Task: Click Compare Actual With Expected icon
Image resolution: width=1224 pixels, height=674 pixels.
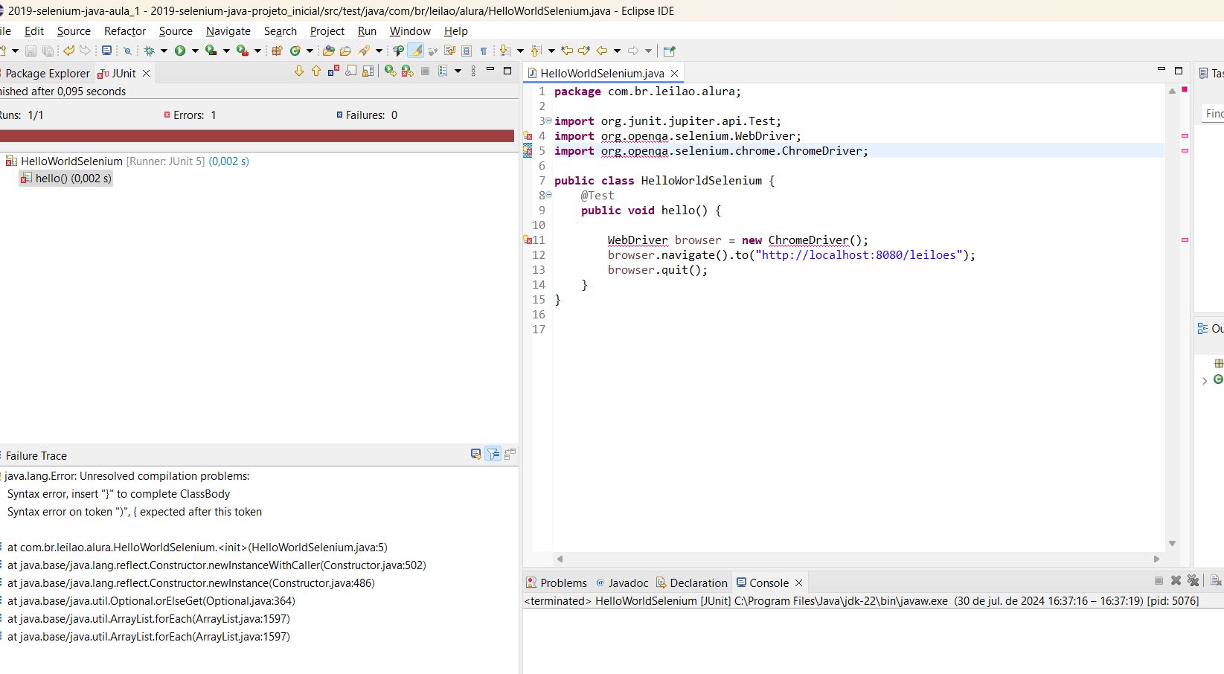Action: (510, 454)
